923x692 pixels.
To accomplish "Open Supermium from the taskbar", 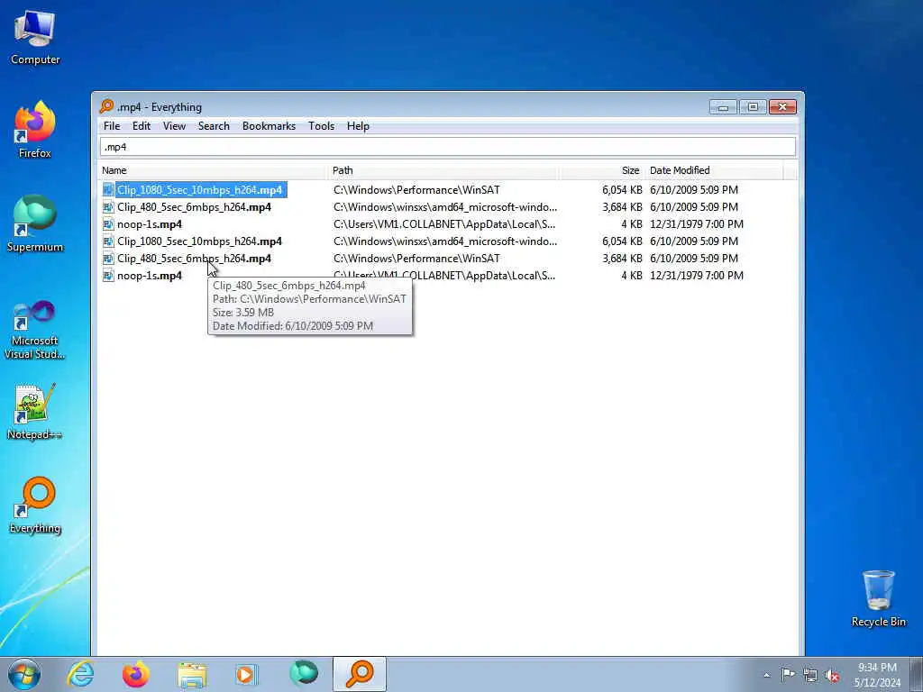I will click(x=304, y=674).
